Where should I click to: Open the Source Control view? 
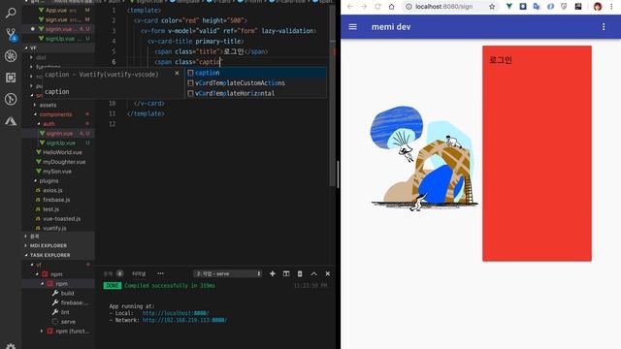11,35
